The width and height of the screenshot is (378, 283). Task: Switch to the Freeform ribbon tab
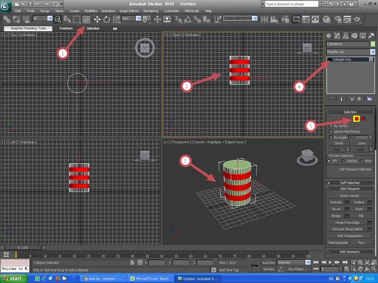point(65,28)
